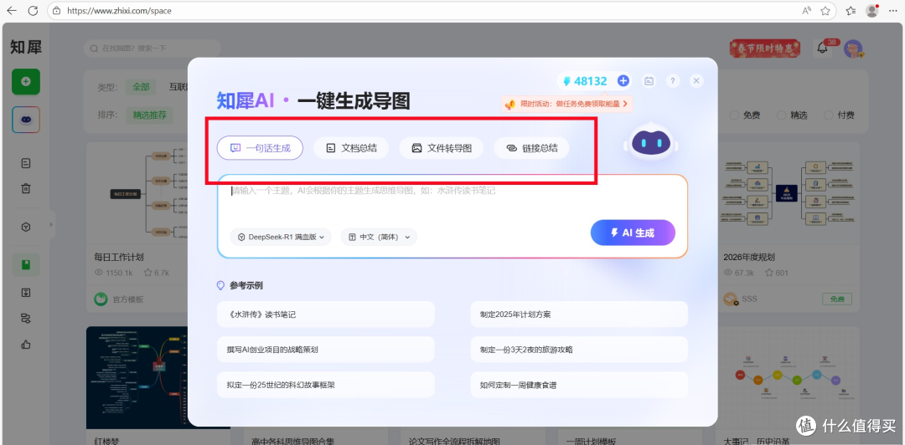Choose example 拟定一份25世纪的科幻故事框架
The height and width of the screenshot is (445, 905).
click(x=325, y=385)
